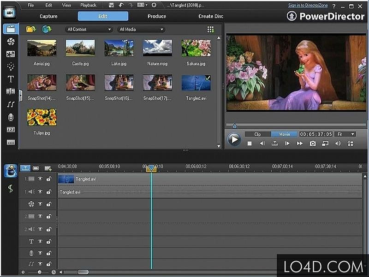Image resolution: width=369 pixels, height=277 pixels.
Task: Click the import media folder icon
Action: pyautogui.click(x=31, y=29)
